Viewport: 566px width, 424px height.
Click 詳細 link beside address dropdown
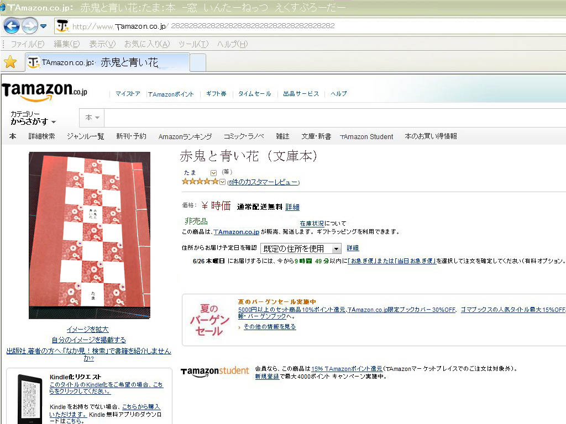[x=353, y=248]
